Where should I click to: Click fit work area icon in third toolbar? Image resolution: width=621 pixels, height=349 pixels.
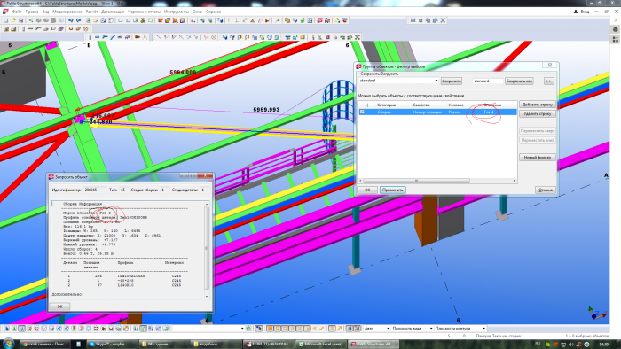point(358,37)
